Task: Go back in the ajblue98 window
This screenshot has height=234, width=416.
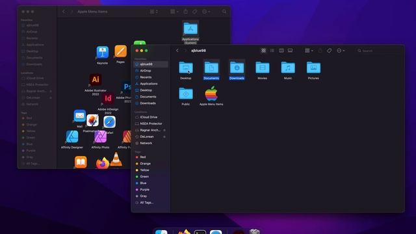Action: click(x=177, y=51)
